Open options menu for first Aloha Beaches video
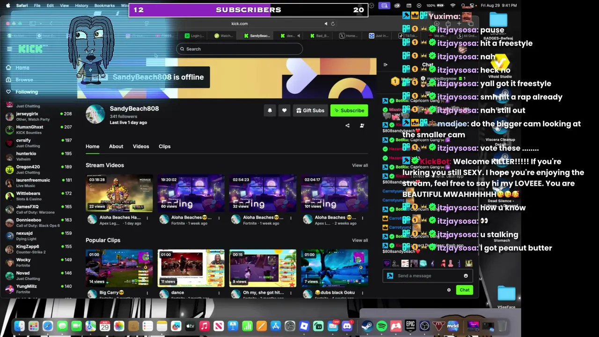This screenshot has width=599, height=337. [147, 218]
